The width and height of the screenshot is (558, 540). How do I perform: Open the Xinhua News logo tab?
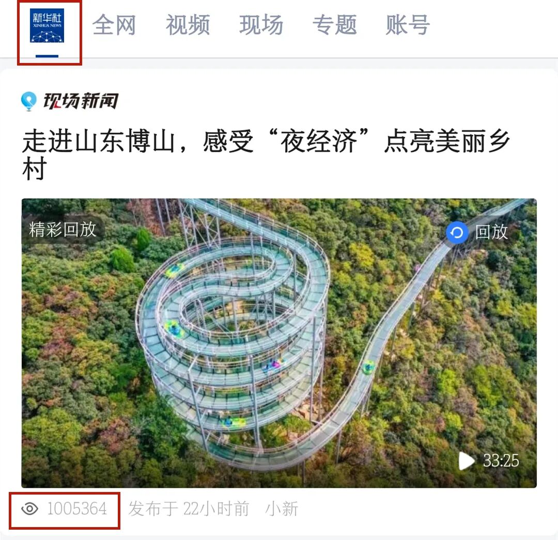click(x=47, y=26)
